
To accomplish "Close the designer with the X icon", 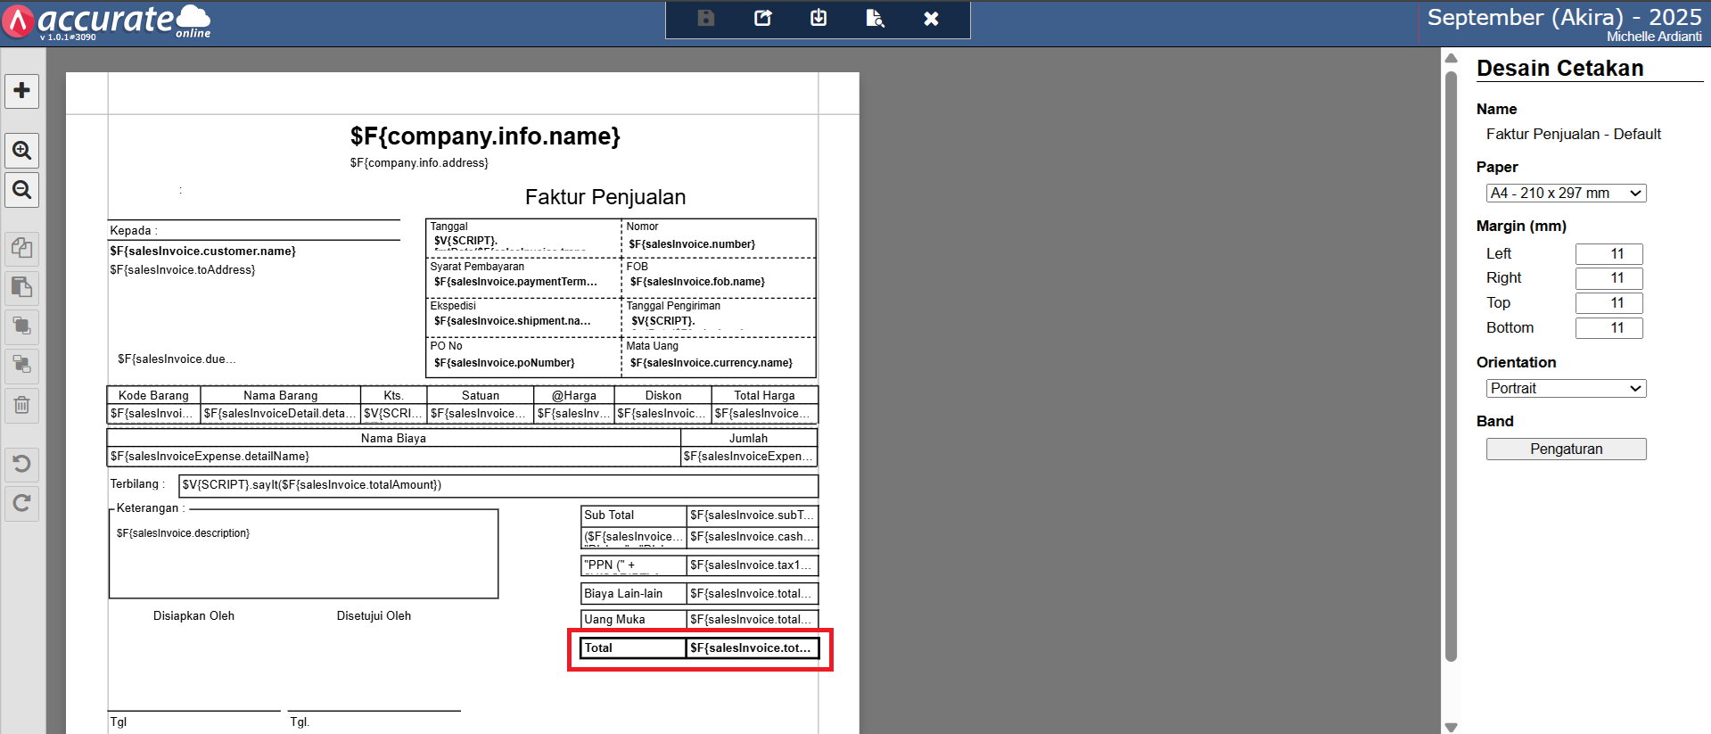I will [x=931, y=19].
